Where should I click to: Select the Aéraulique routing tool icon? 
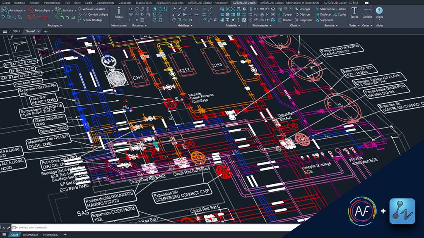pos(5,10)
